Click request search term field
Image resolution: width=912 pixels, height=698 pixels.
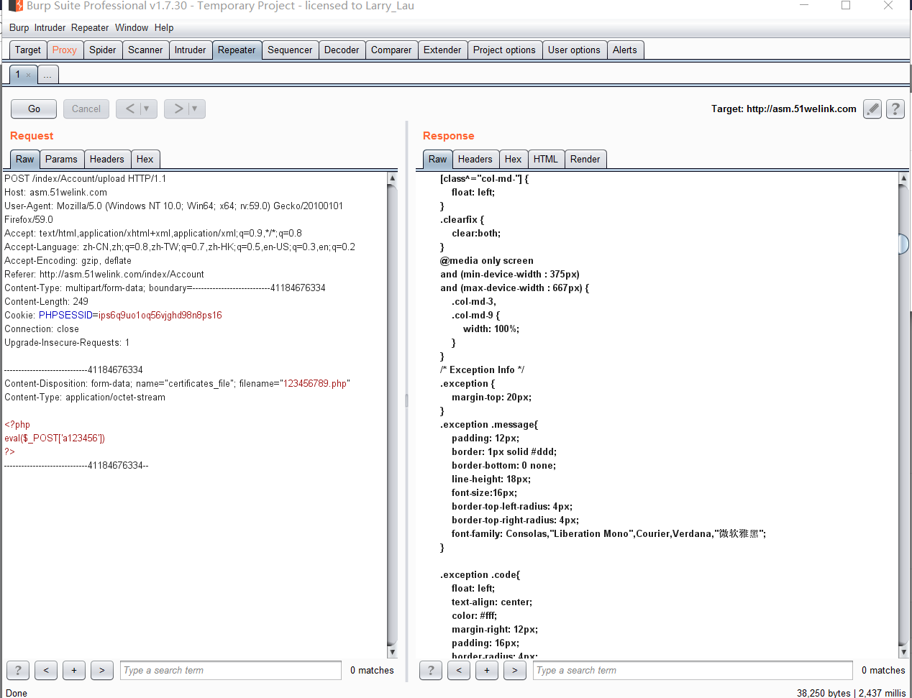tap(231, 670)
